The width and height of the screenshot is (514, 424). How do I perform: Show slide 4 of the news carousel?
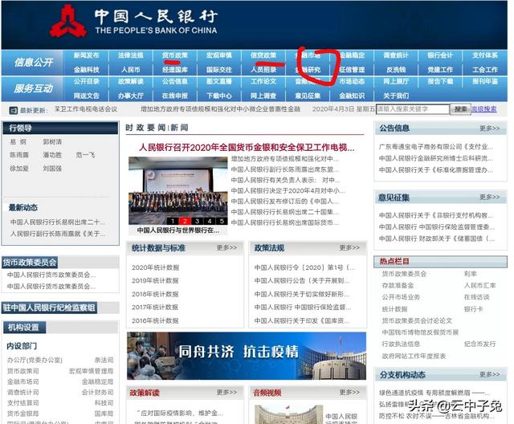click(x=210, y=221)
